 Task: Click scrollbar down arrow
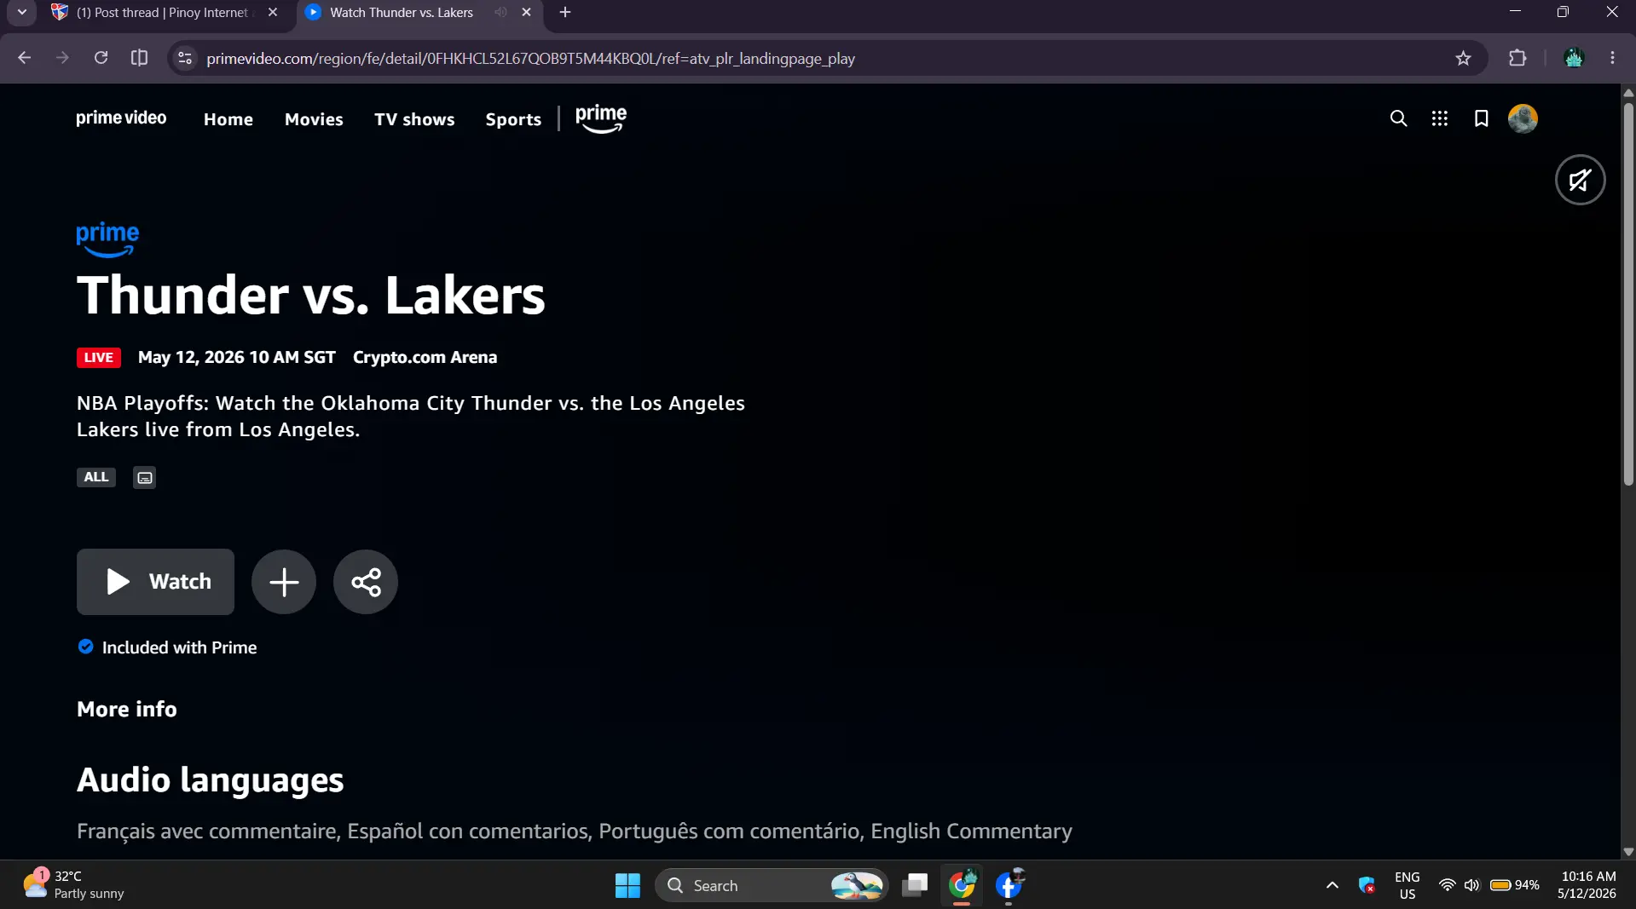1628,851
